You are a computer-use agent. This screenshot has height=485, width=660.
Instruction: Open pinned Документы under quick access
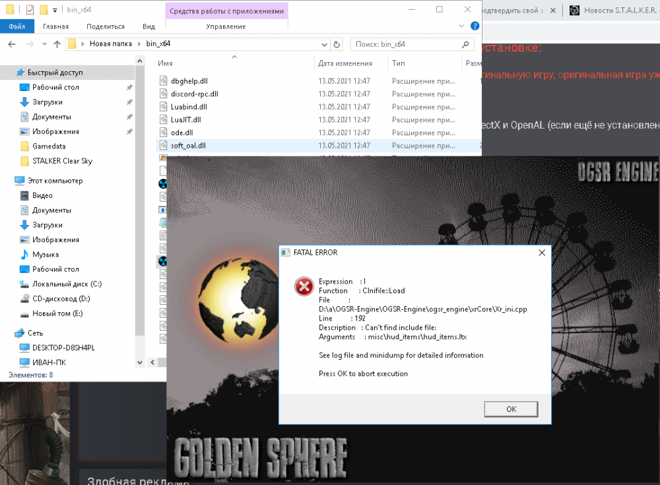point(51,117)
